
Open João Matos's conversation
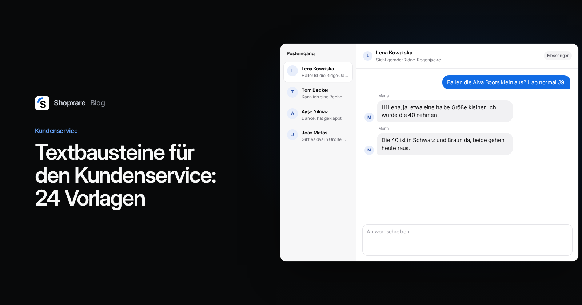click(x=318, y=136)
